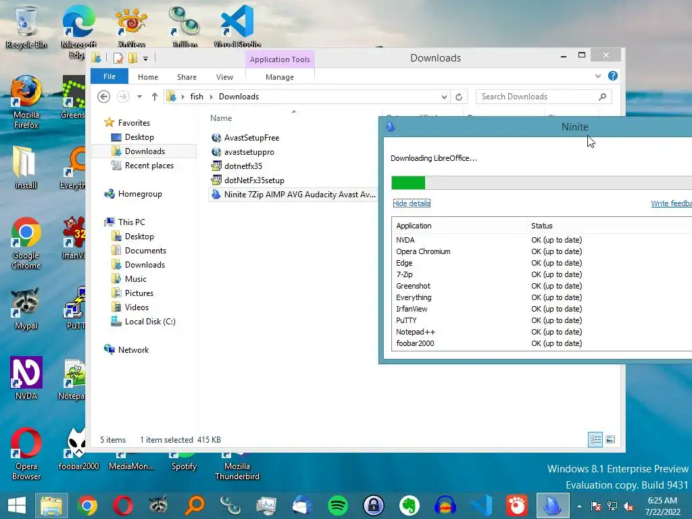Viewport: 692px width, 519px height.
Task: Open Evernote from the taskbar
Action: pyautogui.click(x=409, y=505)
